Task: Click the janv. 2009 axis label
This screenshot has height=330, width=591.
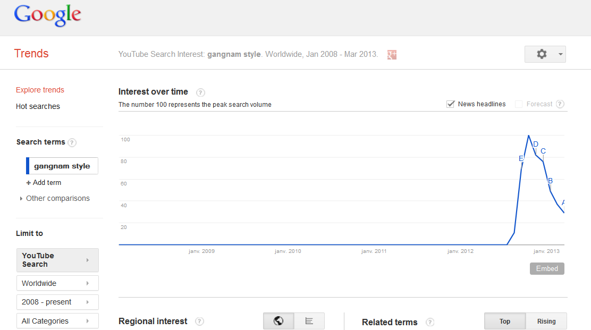Action: click(201, 251)
